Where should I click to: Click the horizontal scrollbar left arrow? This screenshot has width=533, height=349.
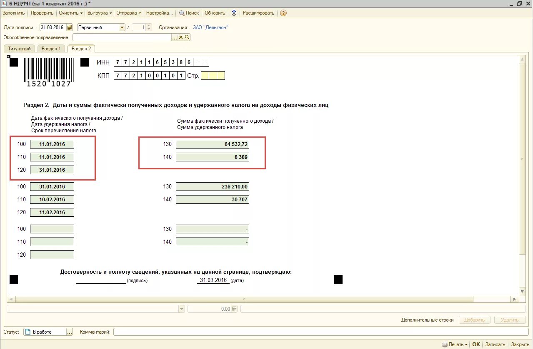11,299
